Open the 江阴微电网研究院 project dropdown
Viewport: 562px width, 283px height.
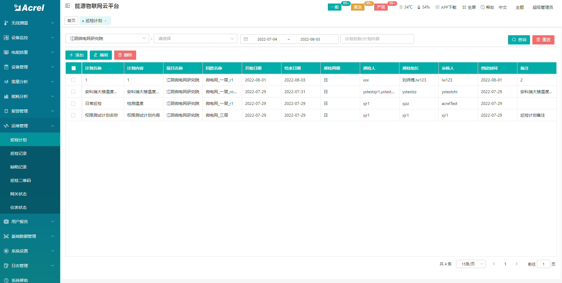pos(107,38)
